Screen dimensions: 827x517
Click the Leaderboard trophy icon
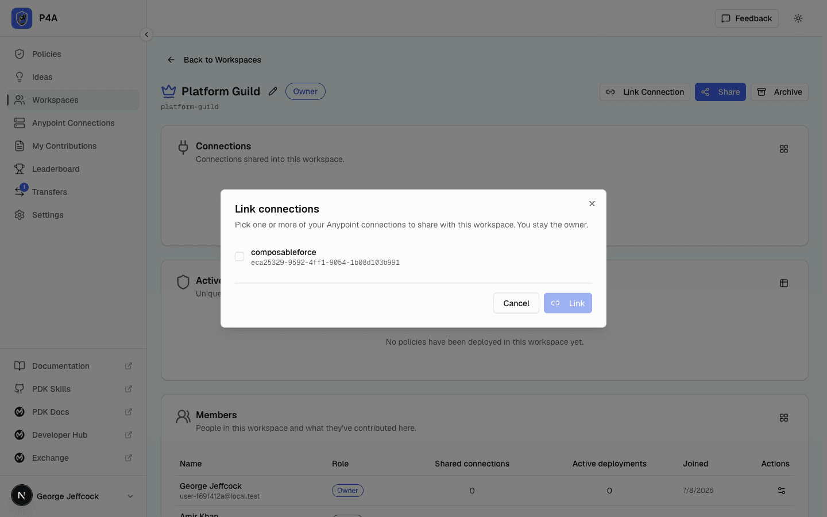tap(20, 169)
